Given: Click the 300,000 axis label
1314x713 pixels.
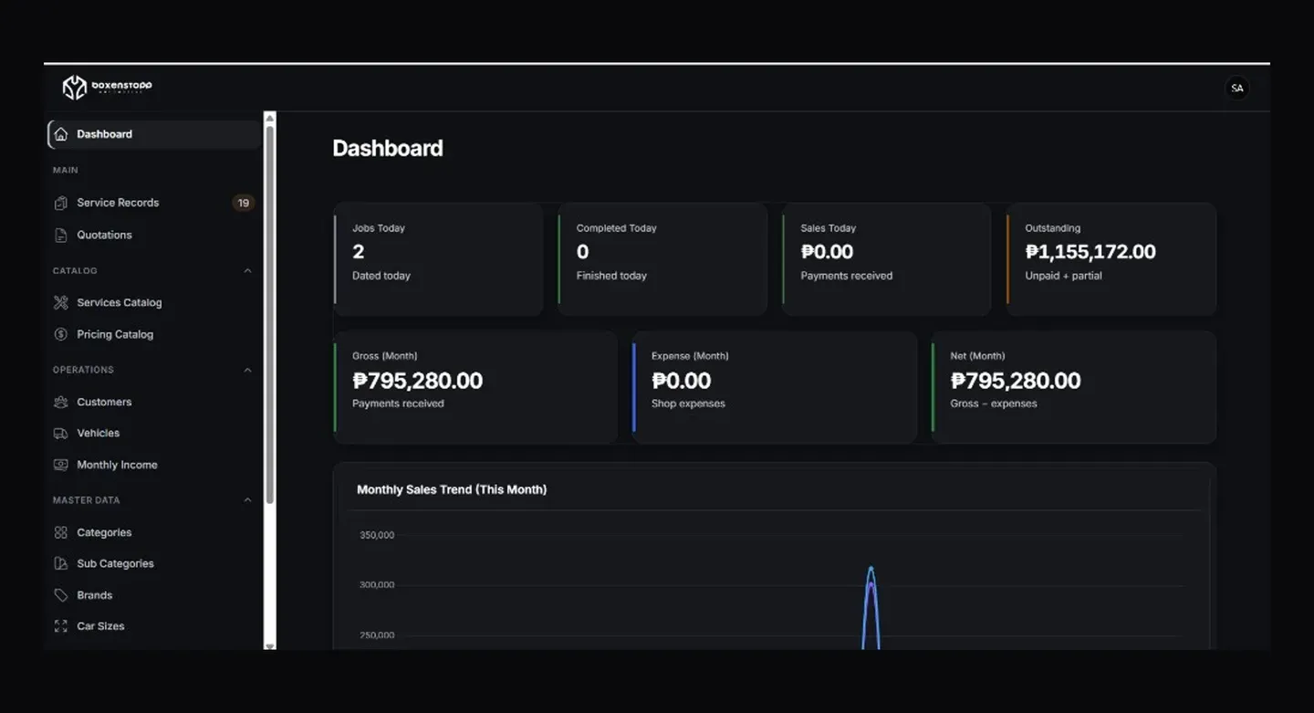Looking at the screenshot, I should click(377, 585).
